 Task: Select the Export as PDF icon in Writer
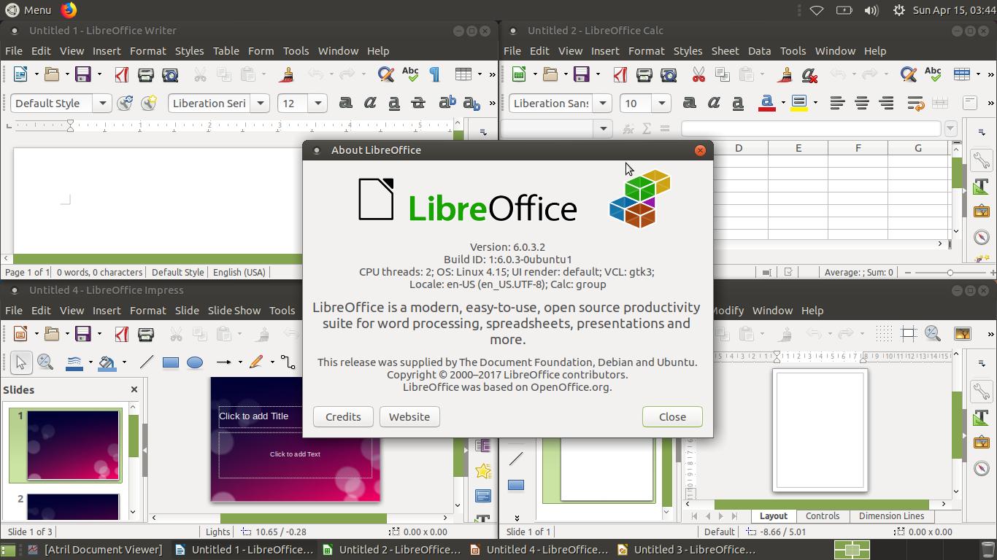click(x=120, y=74)
